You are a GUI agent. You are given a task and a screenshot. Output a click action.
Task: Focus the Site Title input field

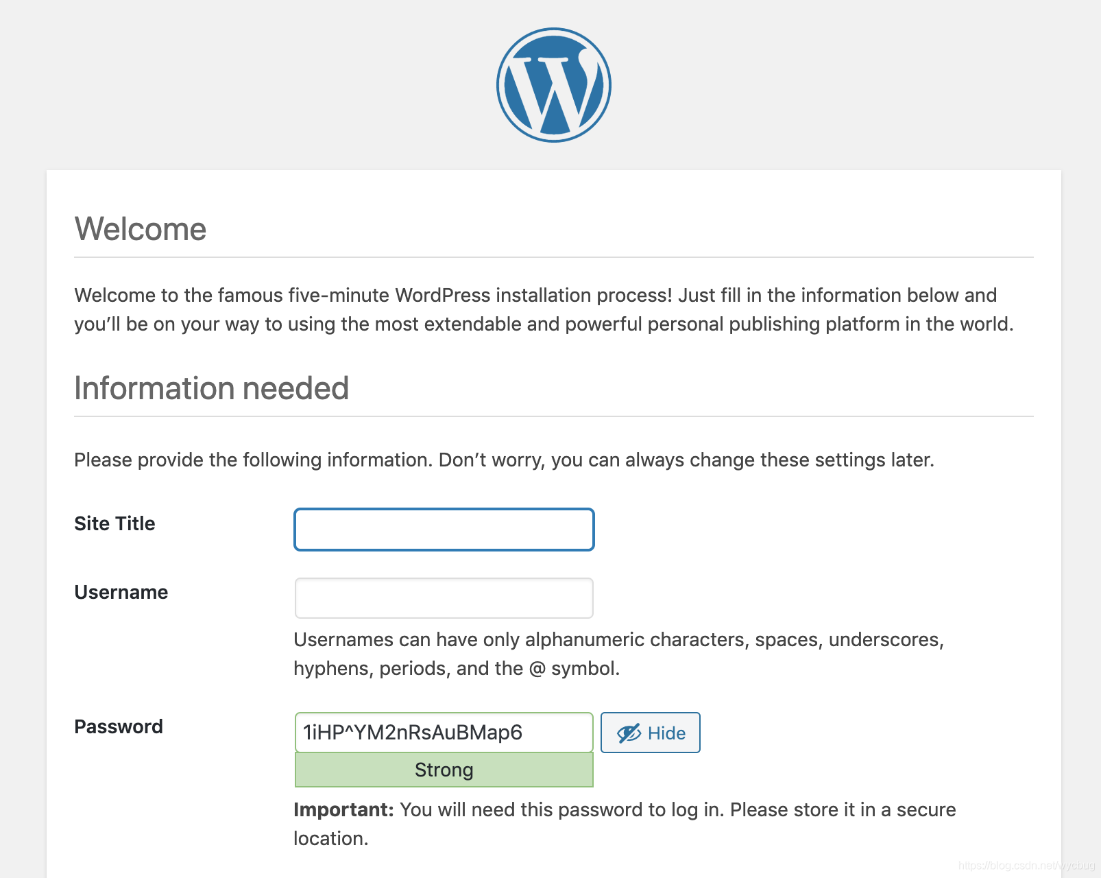pos(444,530)
